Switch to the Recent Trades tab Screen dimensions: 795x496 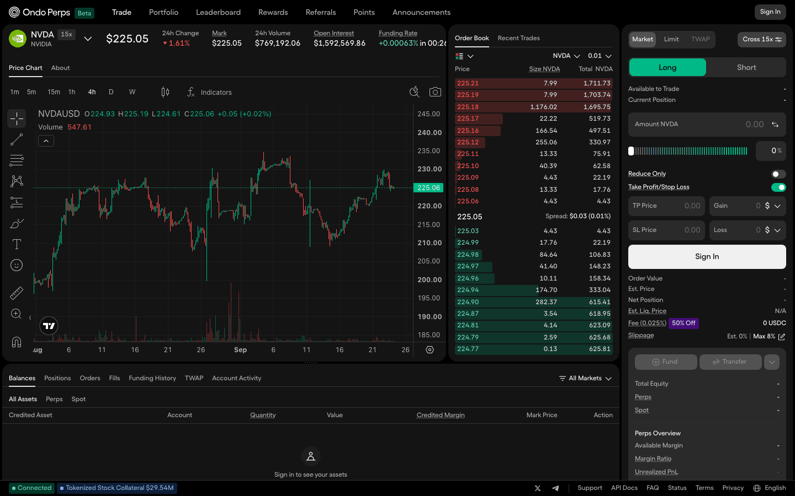click(x=518, y=38)
